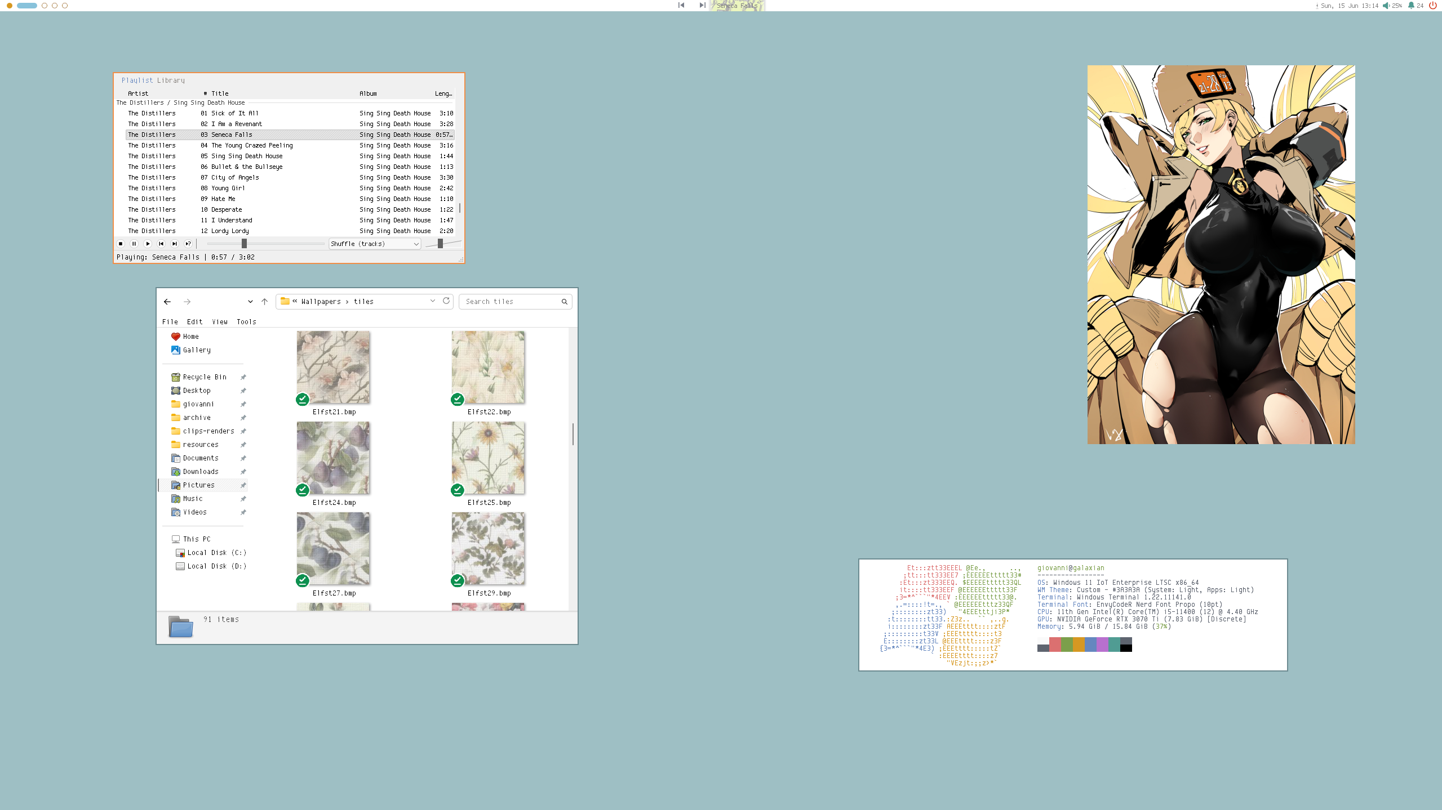Select the Elfst29.bmp thumbnail
The height and width of the screenshot is (810, 1442).
coord(488,548)
